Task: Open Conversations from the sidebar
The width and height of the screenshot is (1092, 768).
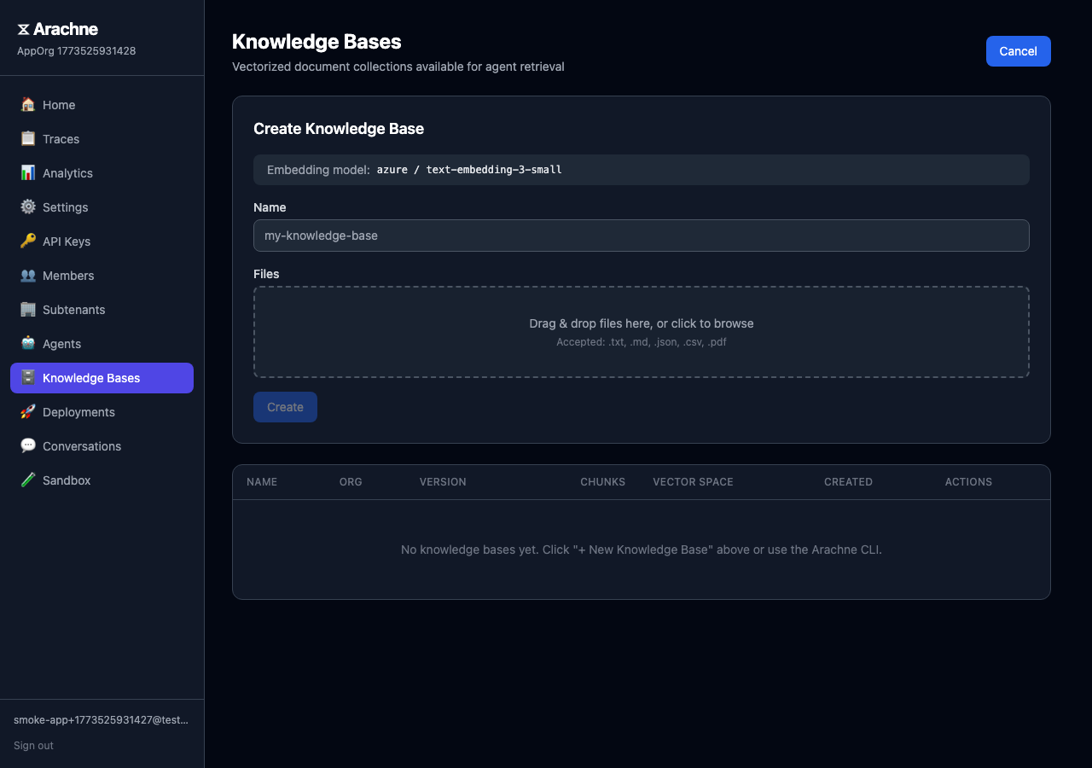Action: [x=82, y=446]
